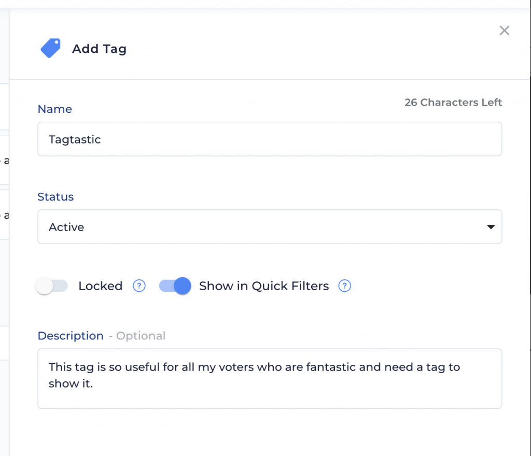This screenshot has width=531, height=456.
Task: Disable the Show in Quick Filters toggle
Action: [x=175, y=286]
